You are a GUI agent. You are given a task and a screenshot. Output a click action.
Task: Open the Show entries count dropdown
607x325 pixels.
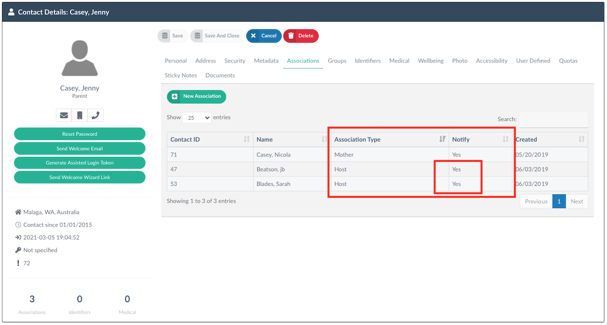197,118
